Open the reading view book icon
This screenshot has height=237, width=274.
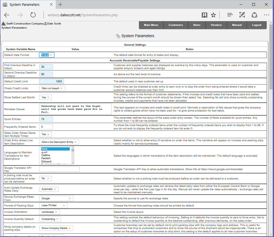pyautogui.click(x=205, y=15)
